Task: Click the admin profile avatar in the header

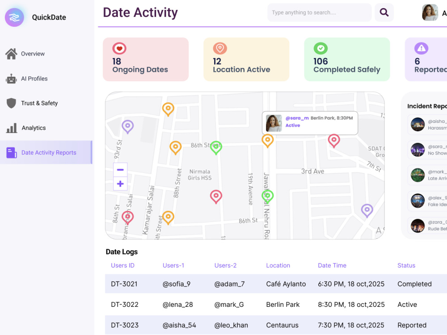Action: click(x=430, y=13)
